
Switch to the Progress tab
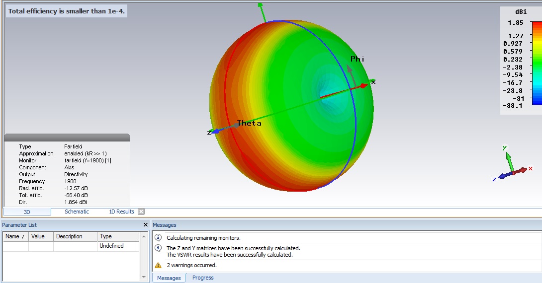(203, 278)
